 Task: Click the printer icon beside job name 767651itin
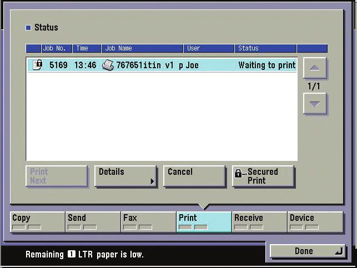coord(108,65)
